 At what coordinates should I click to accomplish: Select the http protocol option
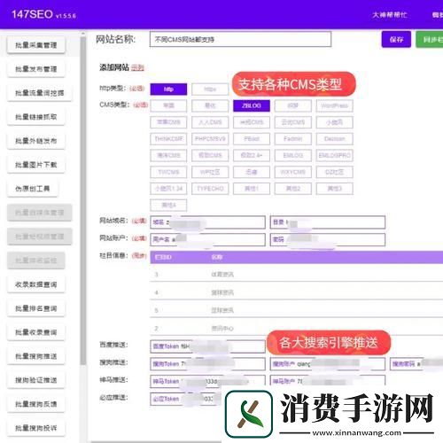pyautogui.click(x=168, y=89)
